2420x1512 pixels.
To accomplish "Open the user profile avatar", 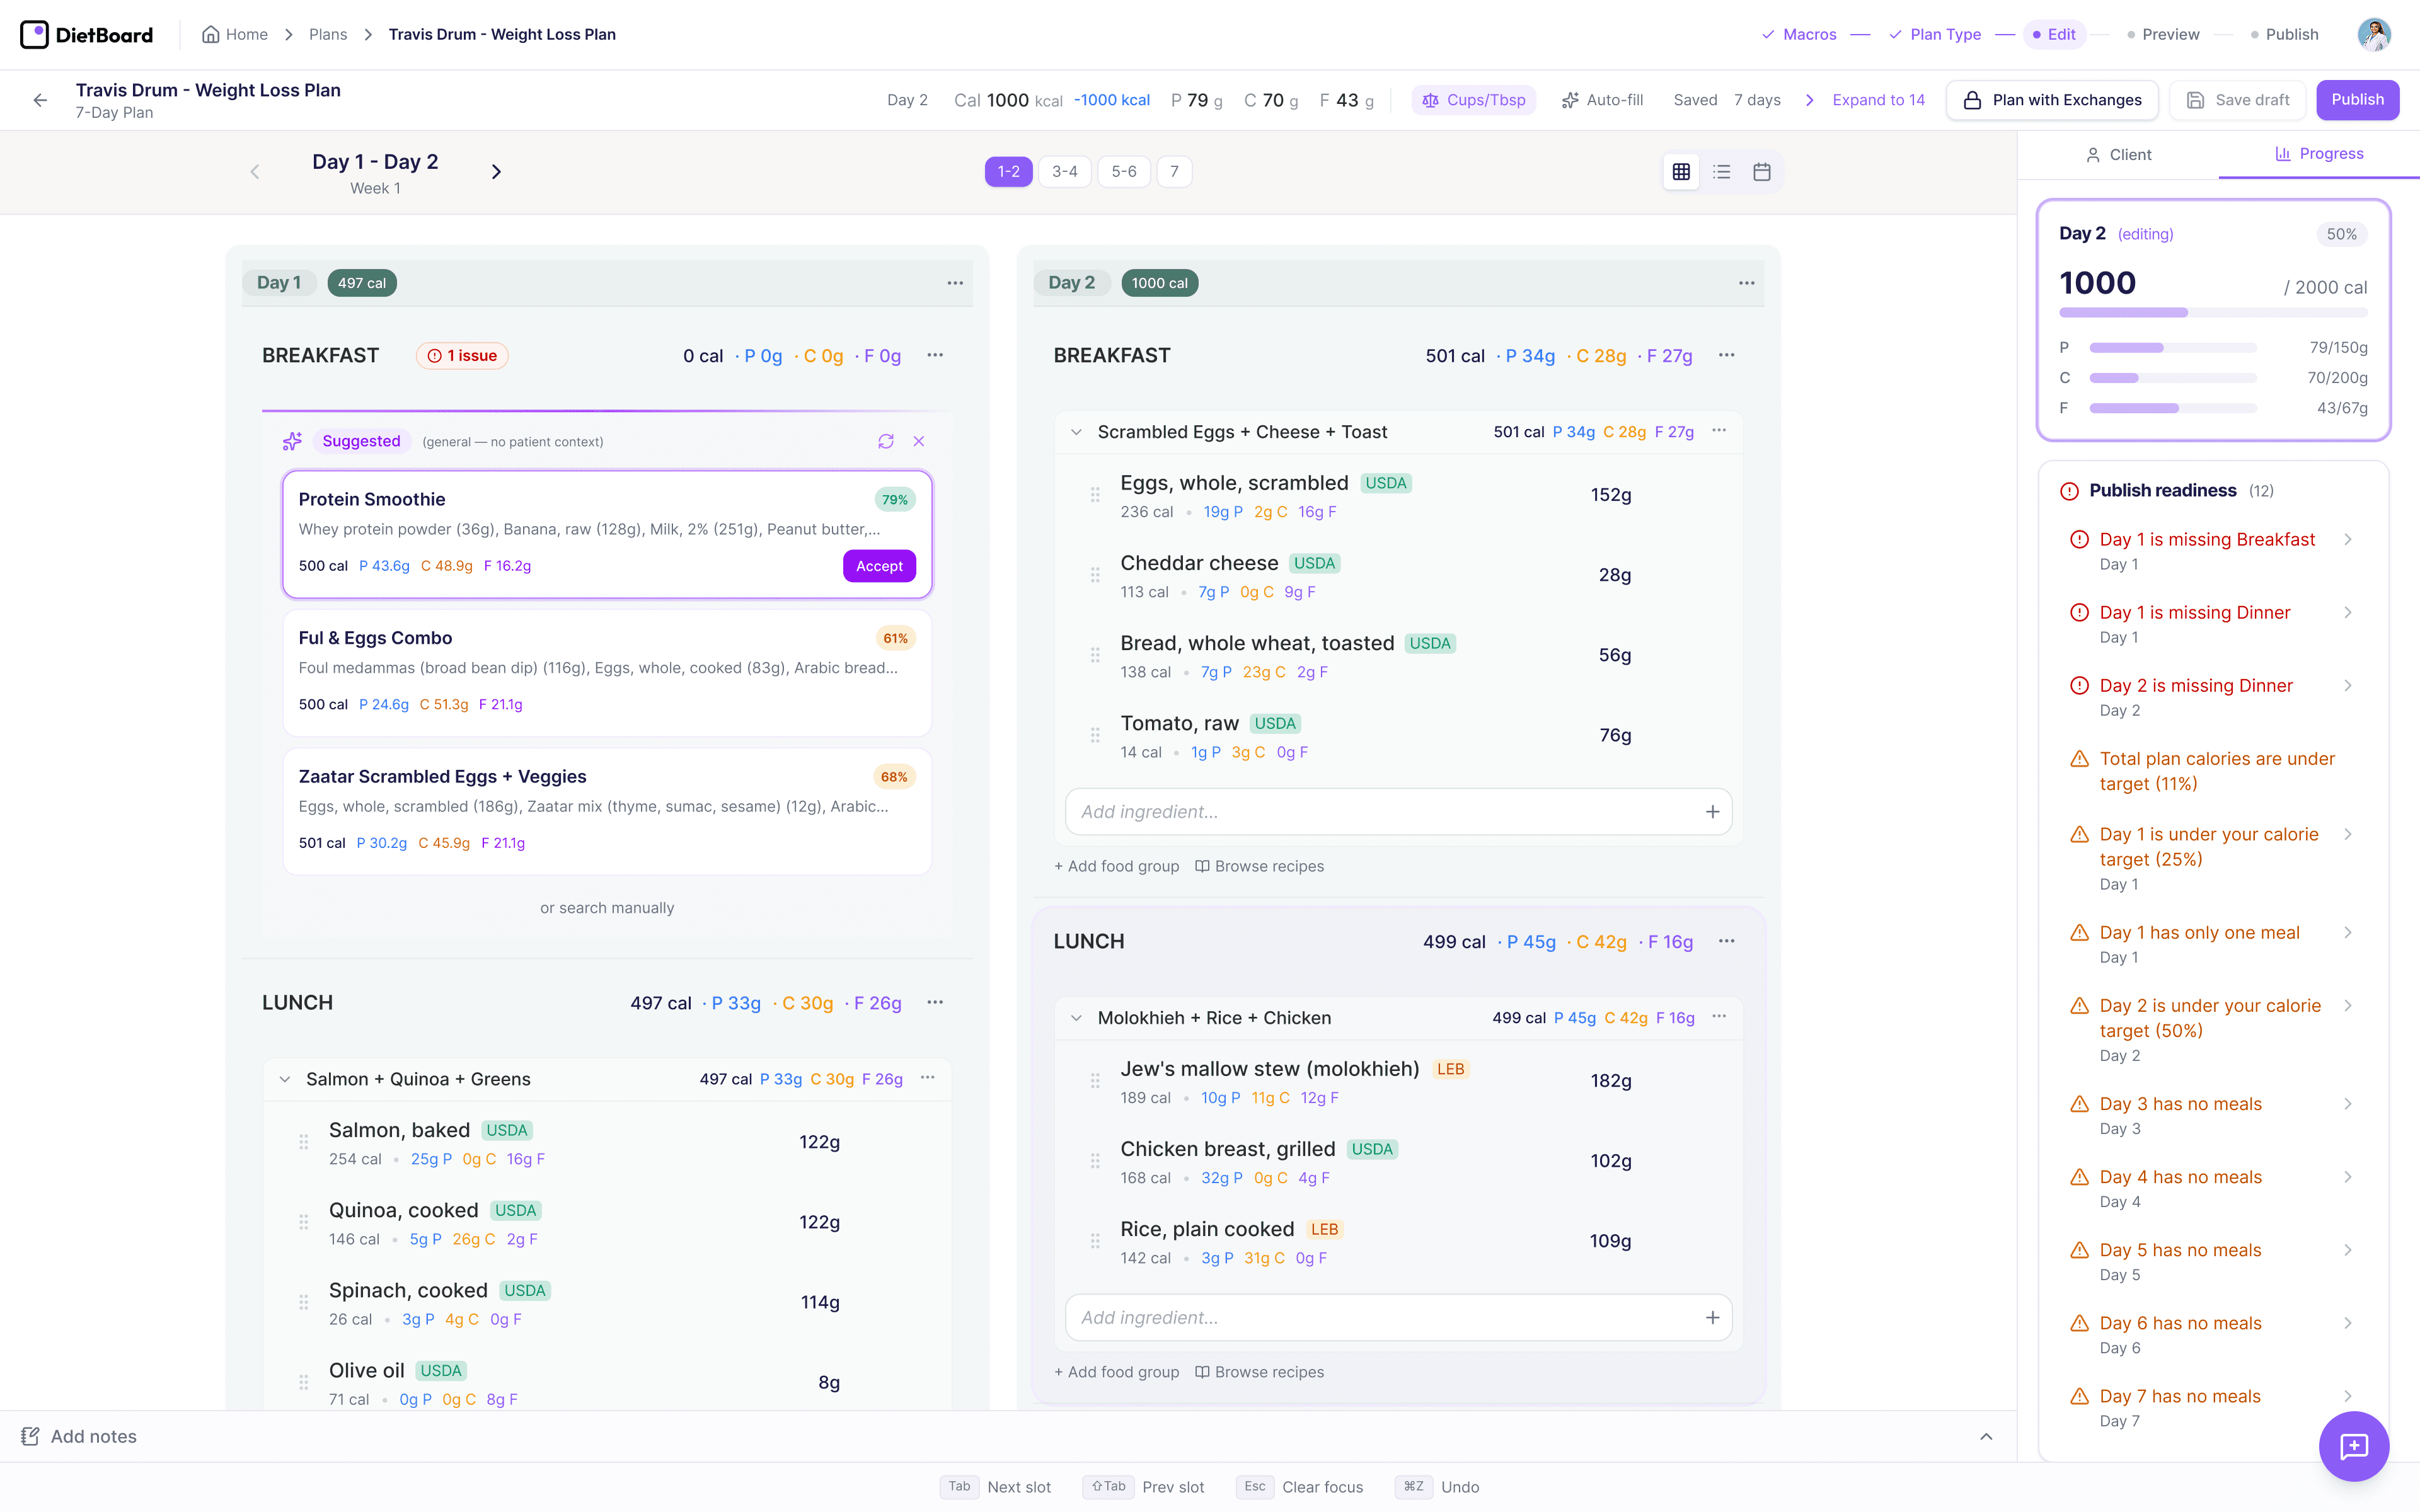I will [2374, 34].
